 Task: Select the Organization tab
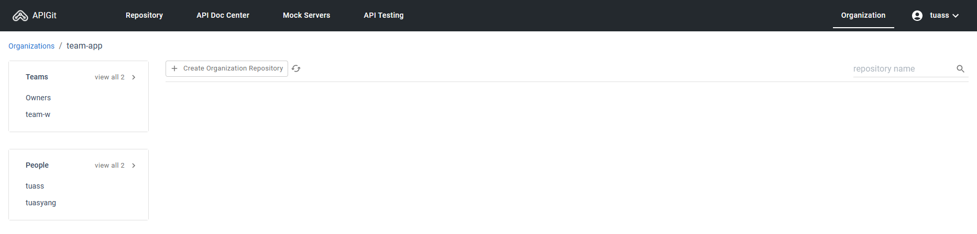pyautogui.click(x=863, y=15)
